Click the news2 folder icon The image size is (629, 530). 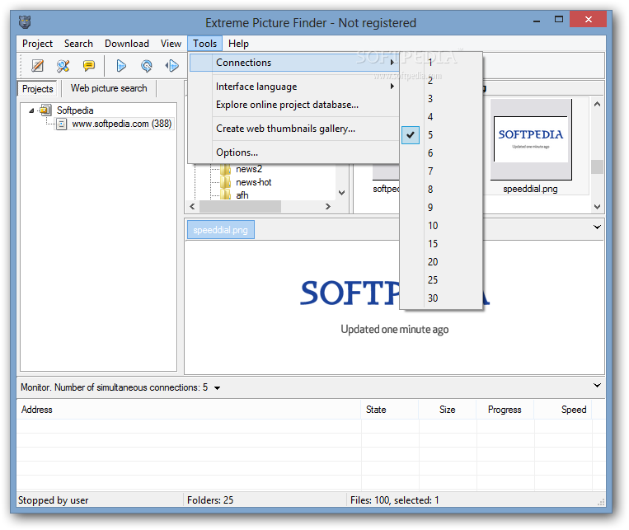225,169
